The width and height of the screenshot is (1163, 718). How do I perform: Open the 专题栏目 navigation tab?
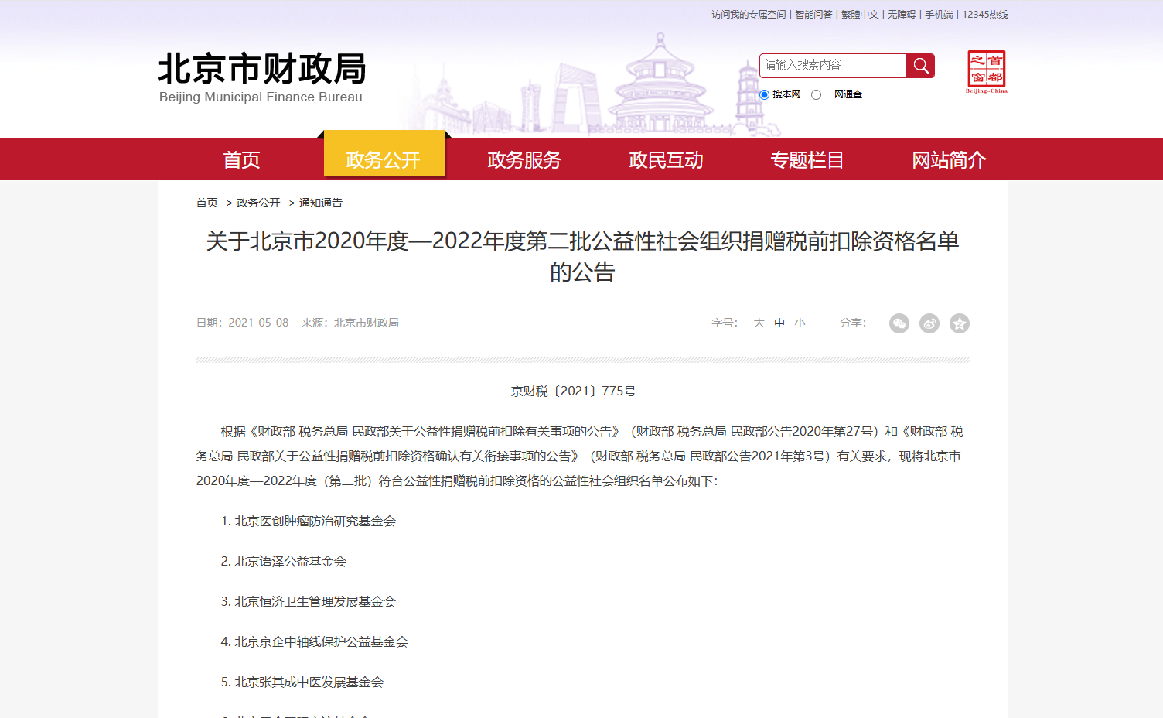tap(807, 160)
